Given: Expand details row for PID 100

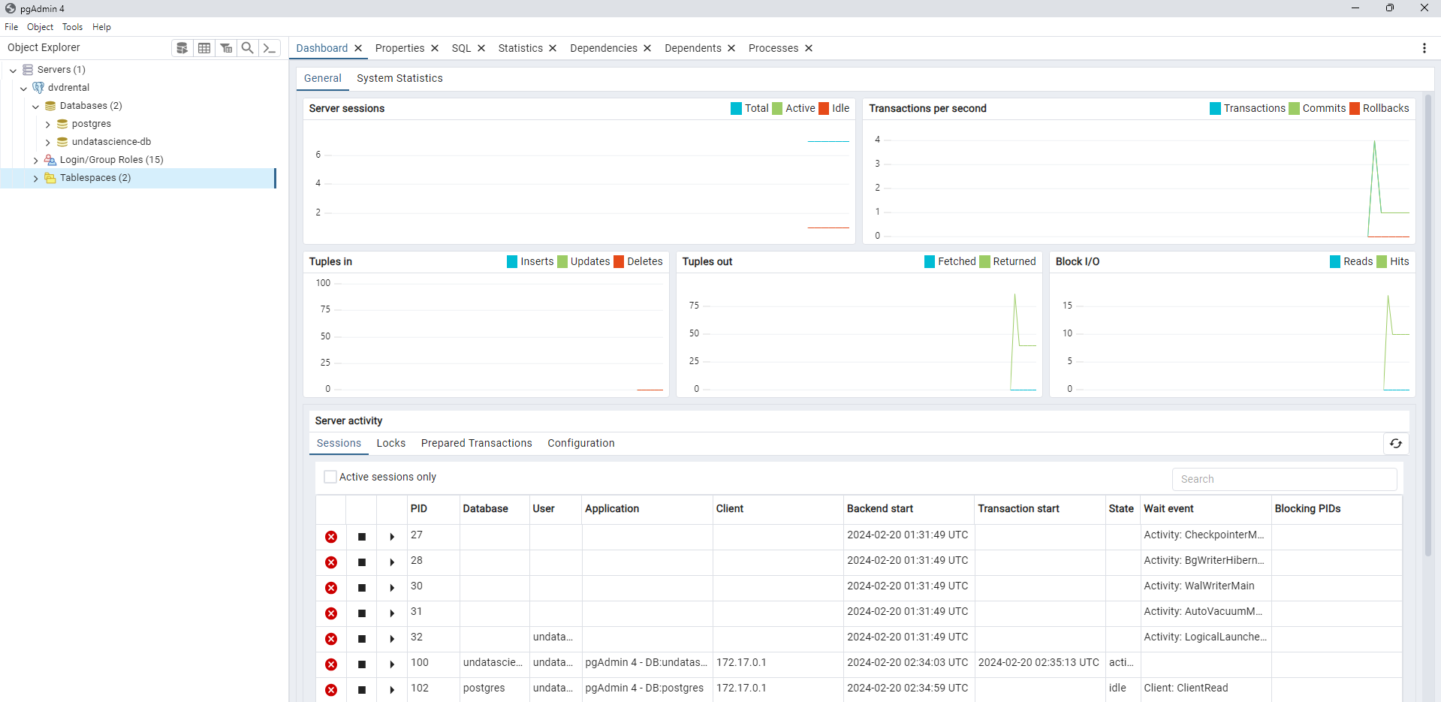Looking at the screenshot, I should [392, 664].
